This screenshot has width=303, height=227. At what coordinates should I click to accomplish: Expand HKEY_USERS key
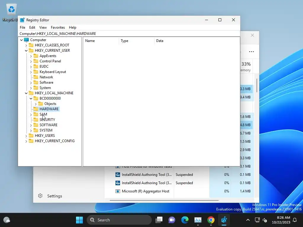tap(26, 136)
